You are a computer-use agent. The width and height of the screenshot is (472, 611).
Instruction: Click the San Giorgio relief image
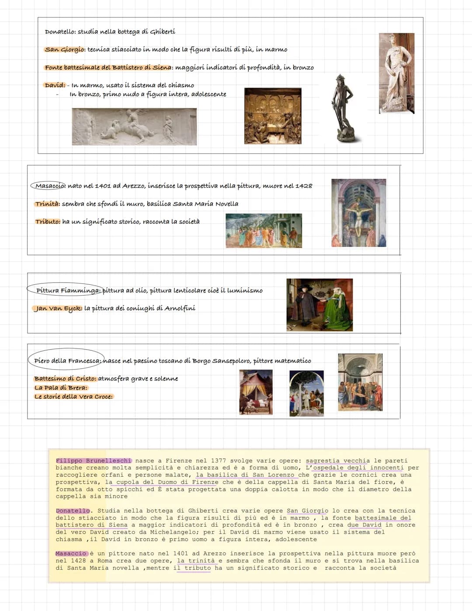tap(134, 127)
